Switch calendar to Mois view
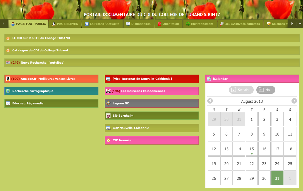 (266, 90)
